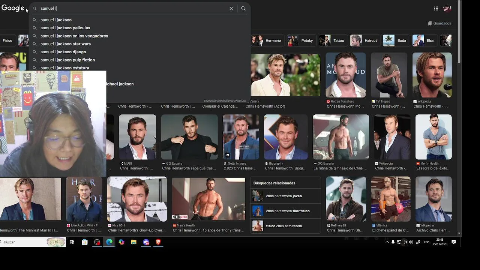Open the MUBI image result
The height and width of the screenshot is (270, 480).
tap(138, 137)
